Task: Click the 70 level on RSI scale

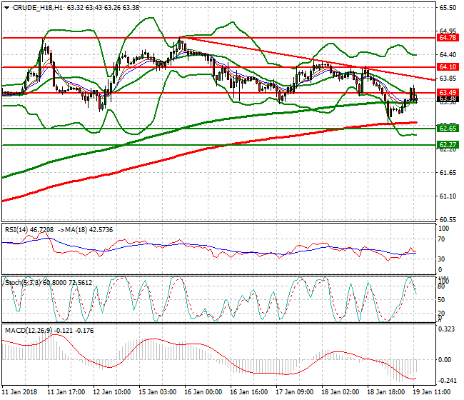Action: 441,239
